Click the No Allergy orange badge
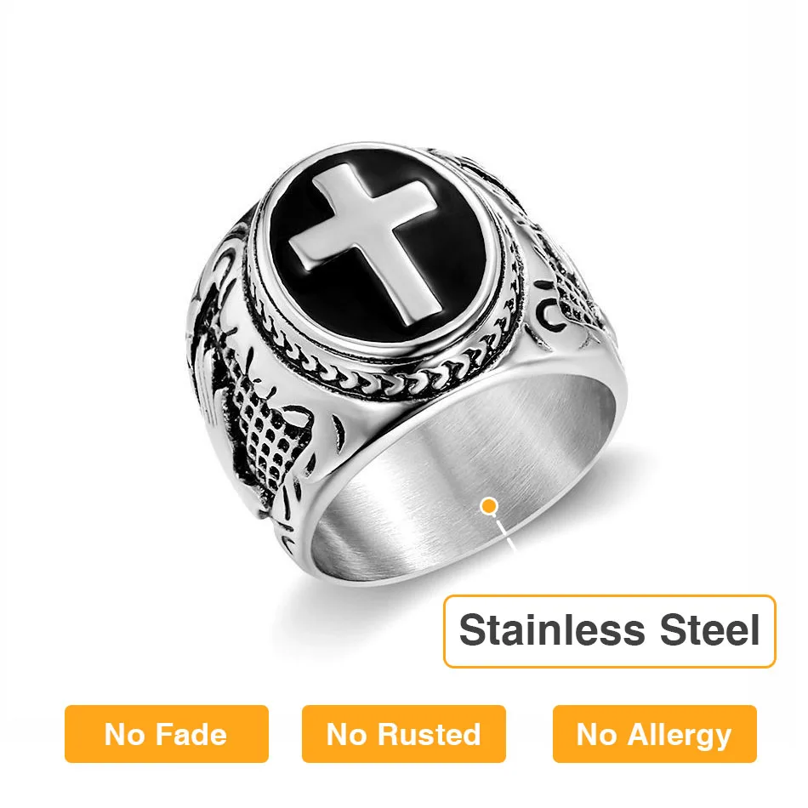The image size is (808, 808). (654, 734)
